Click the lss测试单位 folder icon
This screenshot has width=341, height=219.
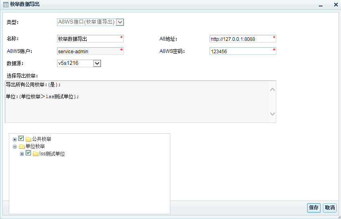tap(36, 154)
